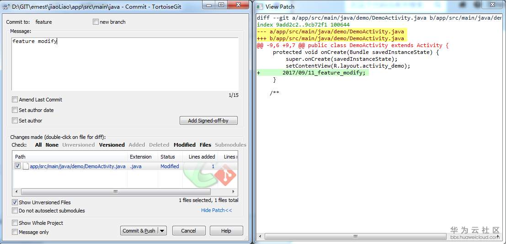Toggle Show Unversioned Files checkbox
The image size is (506, 244).
15,202
